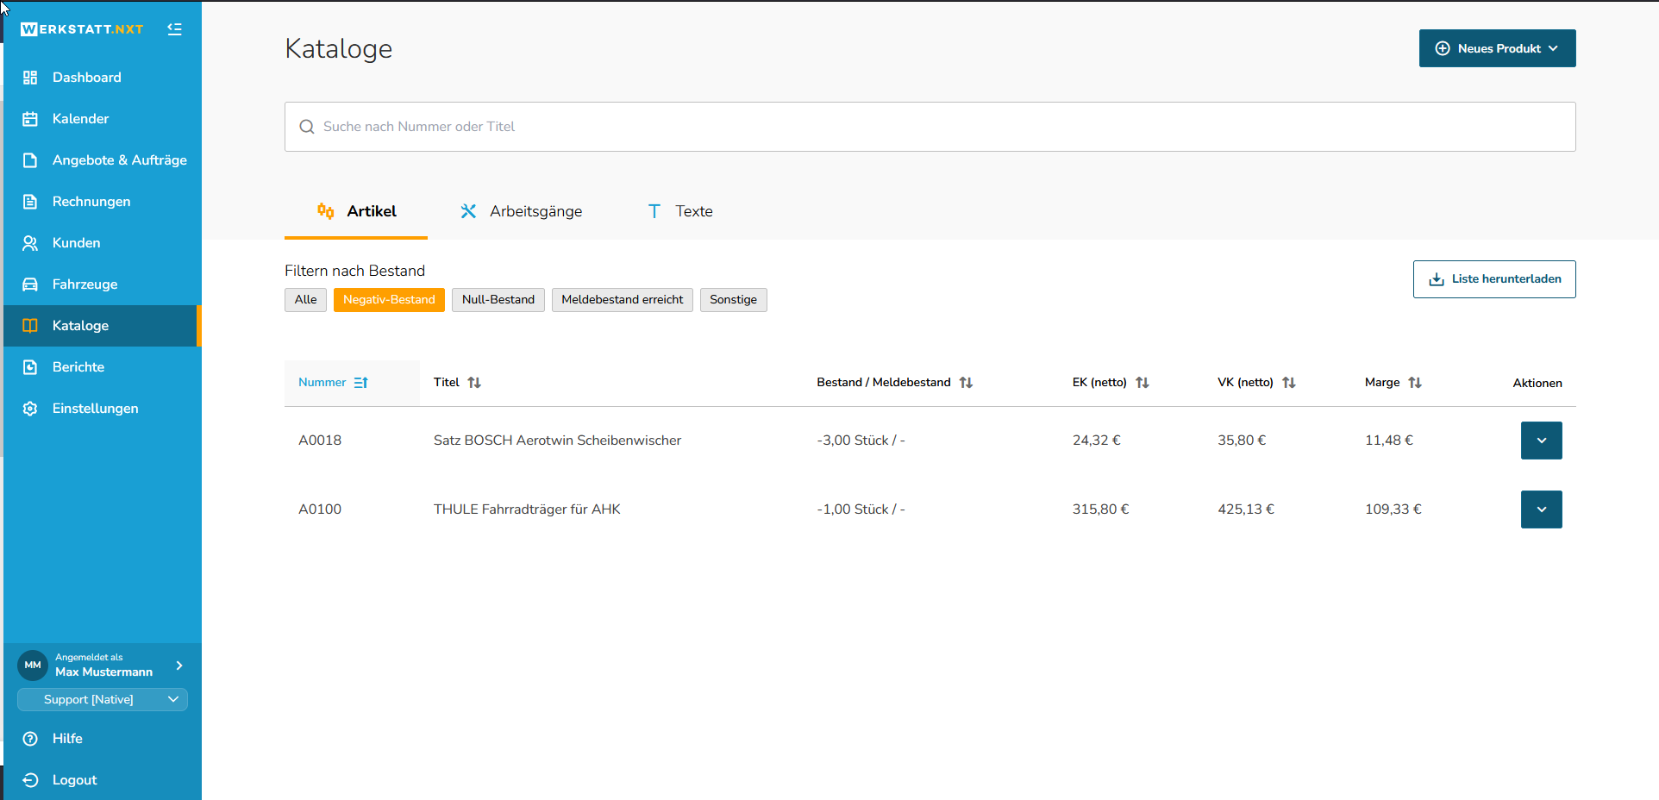Click the -1,00 Stück stock value
The image size is (1659, 800).
click(x=853, y=509)
